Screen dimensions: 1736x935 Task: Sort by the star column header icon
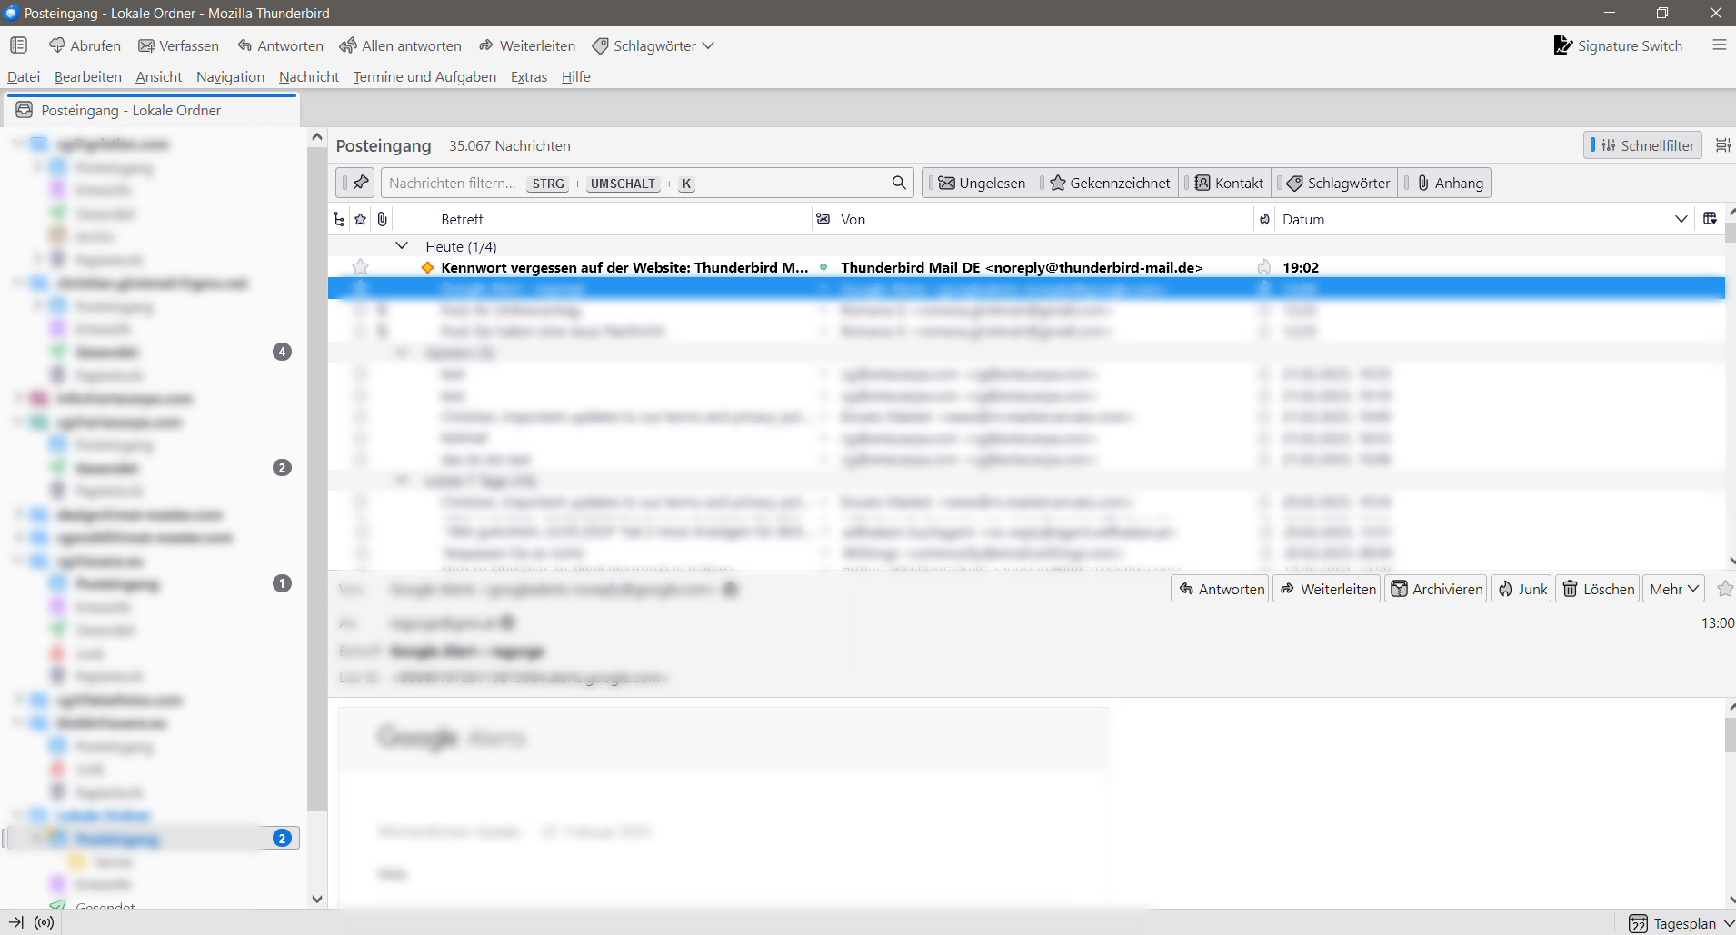[x=361, y=219]
